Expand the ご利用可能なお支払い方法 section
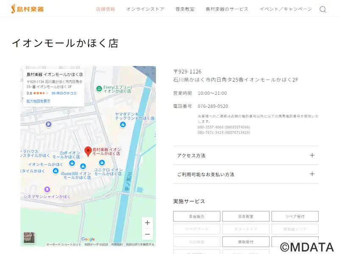The image size is (339, 254). click(x=246, y=174)
